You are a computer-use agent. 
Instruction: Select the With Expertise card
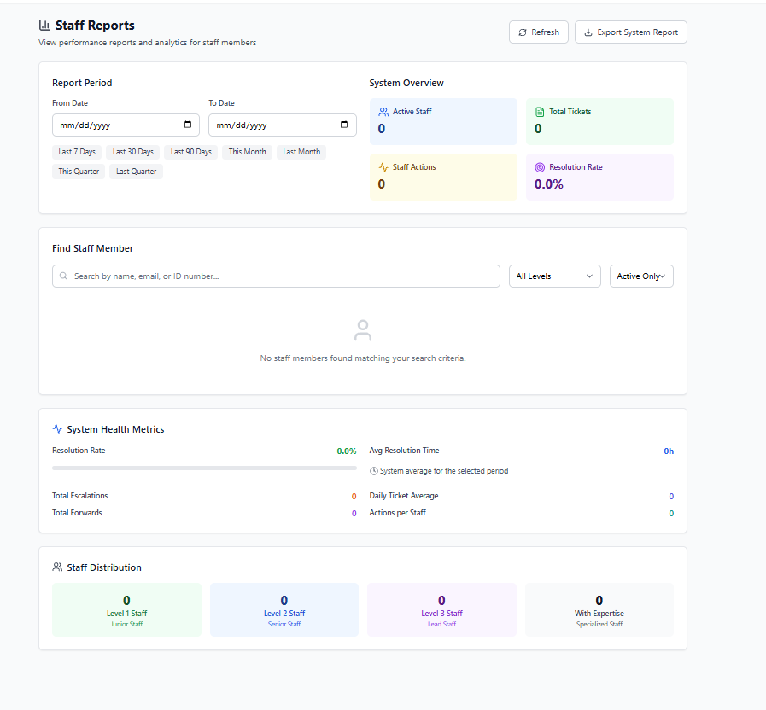pos(599,609)
